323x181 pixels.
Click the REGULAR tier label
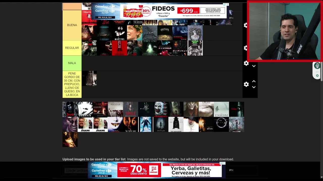click(x=72, y=48)
